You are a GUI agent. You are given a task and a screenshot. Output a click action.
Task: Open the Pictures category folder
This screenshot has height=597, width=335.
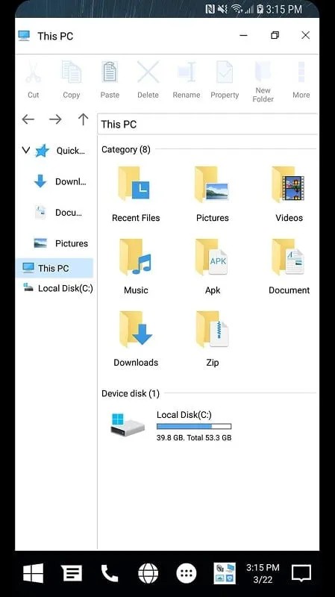(212, 194)
